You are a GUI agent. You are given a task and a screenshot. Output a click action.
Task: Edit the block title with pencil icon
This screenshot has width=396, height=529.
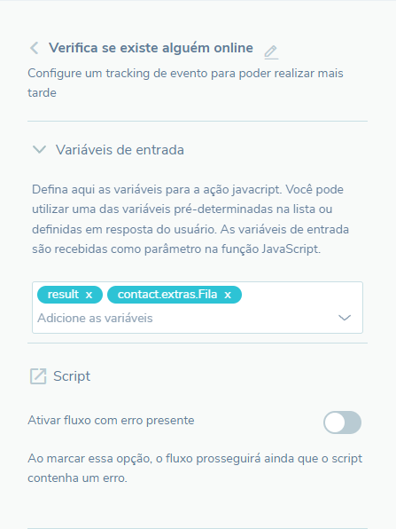271,52
